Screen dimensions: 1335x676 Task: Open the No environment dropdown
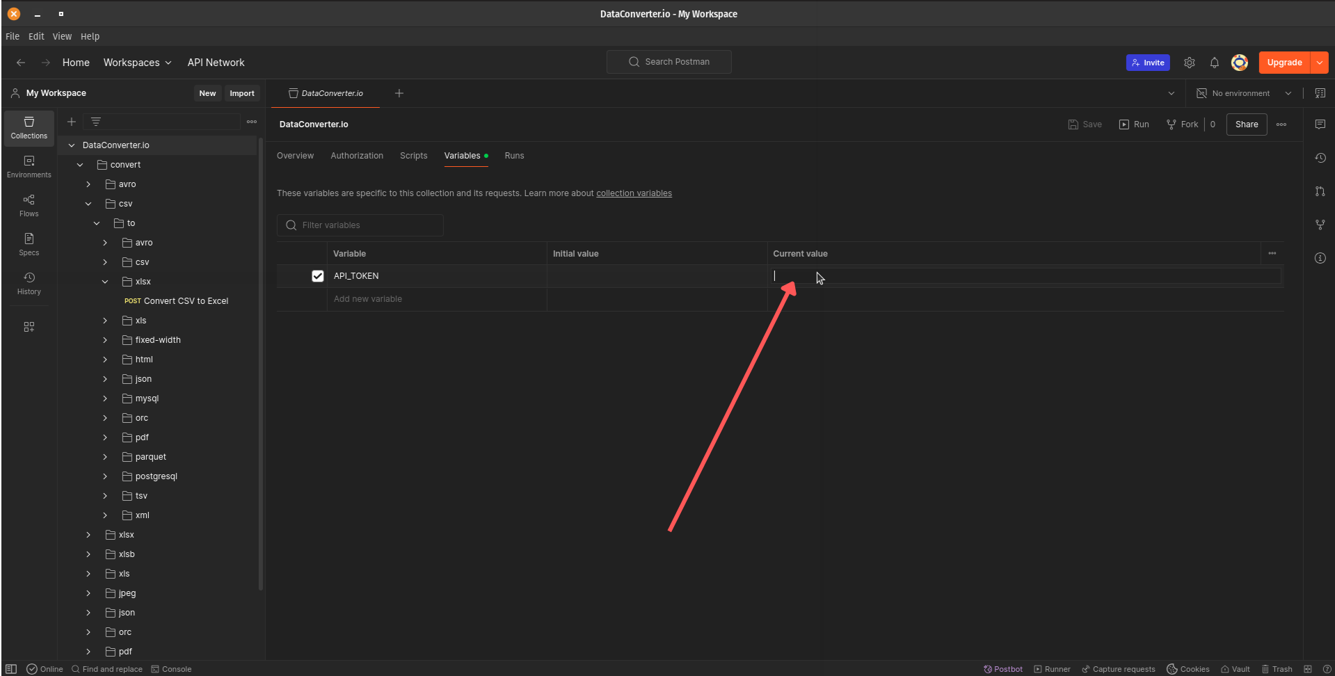1244,93
